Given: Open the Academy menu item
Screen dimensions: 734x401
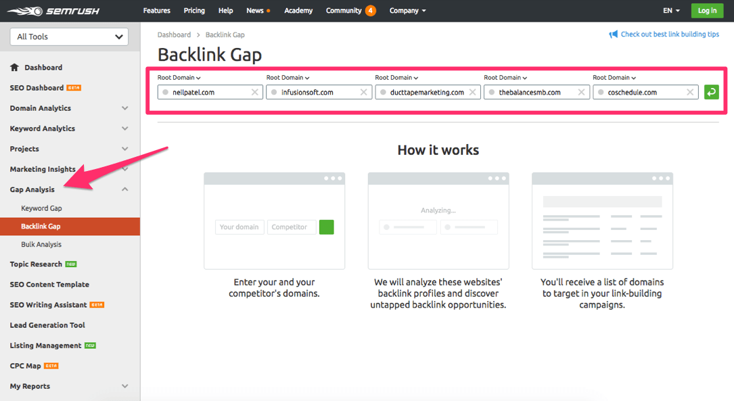Looking at the screenshot, I should point(298,10).
